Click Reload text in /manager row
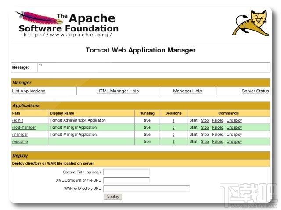Image resolution: width=281 pixels, height=210 pixels. tap(218, 134)
